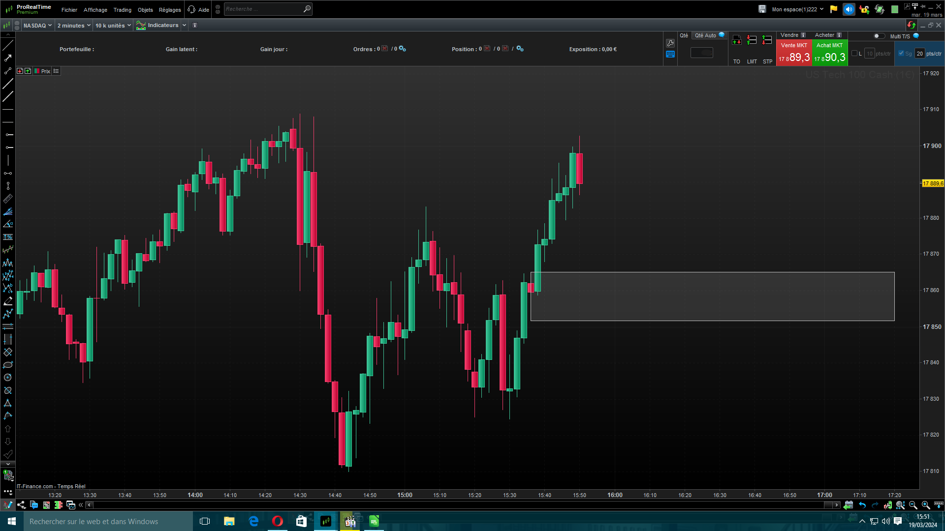Uncheck the Sg stop checkbox

[901, 54]
